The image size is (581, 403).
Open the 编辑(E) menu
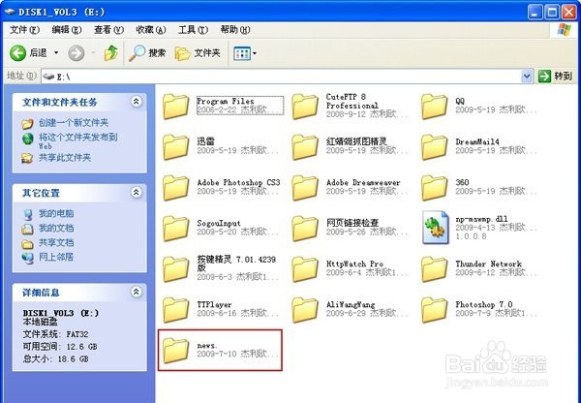point(67,30)
